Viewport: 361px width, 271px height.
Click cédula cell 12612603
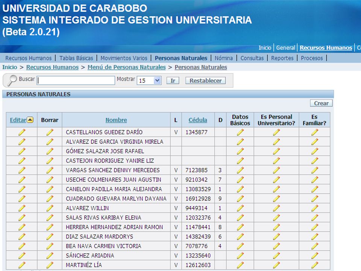tap(198, 265)
